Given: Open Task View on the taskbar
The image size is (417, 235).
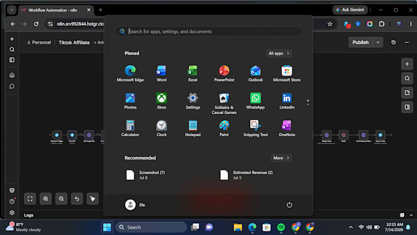Looking at the screenshot, I should (x=195, y=227).
